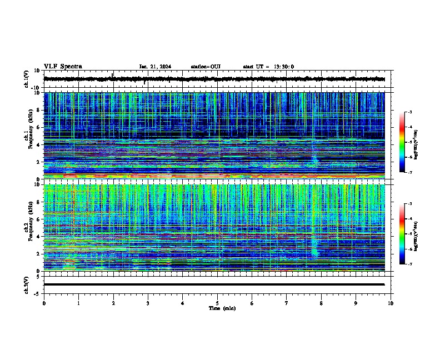Click the time axis tick label "9"
This screenshot has height=340, width=440.
(x=356, y=303)
